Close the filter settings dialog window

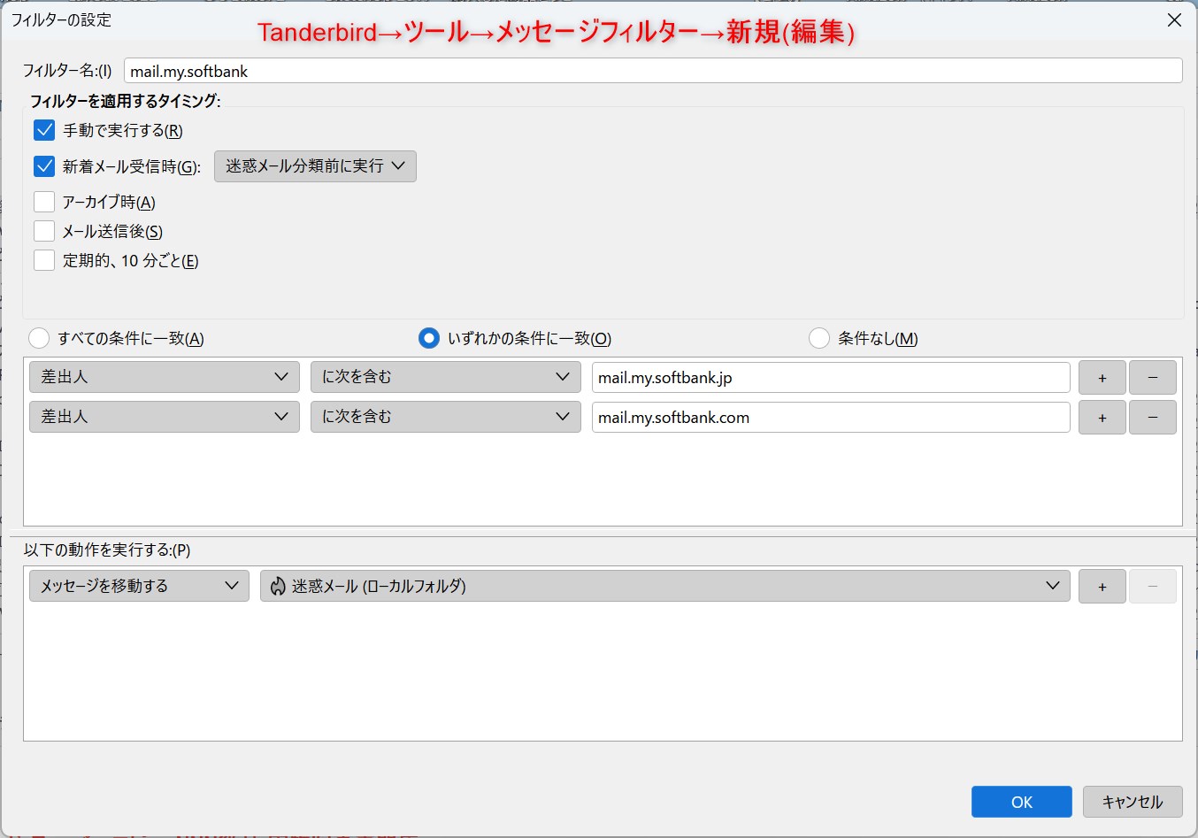1174,20
